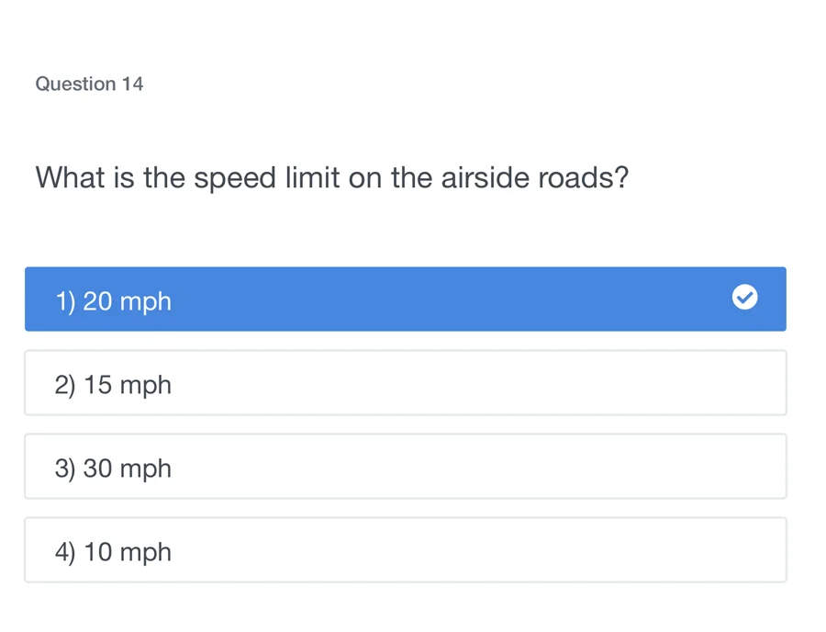
Task: Click the "4)" number of the fourth answer
Action: coord(64,552)
